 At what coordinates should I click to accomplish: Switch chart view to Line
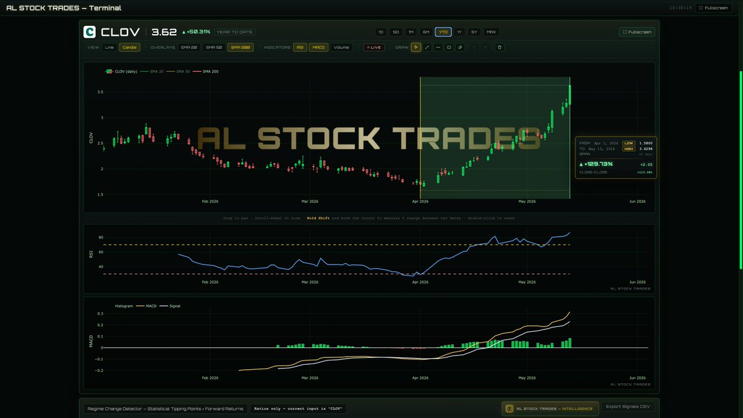(110, 47)
